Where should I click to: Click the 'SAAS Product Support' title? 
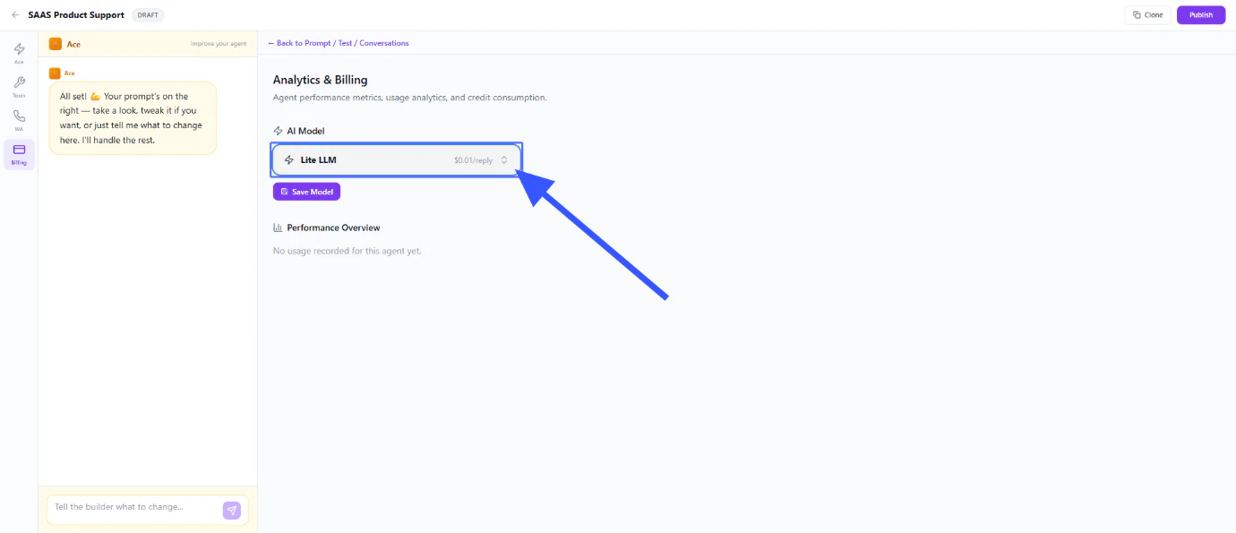coord(76,15)
